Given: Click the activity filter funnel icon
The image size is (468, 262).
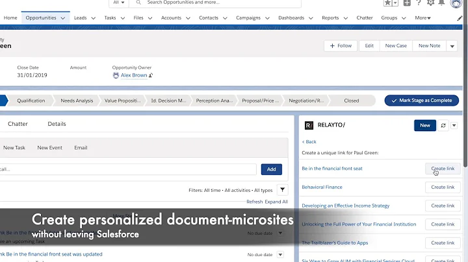Looking at the screenshot, I should point(282,189).
